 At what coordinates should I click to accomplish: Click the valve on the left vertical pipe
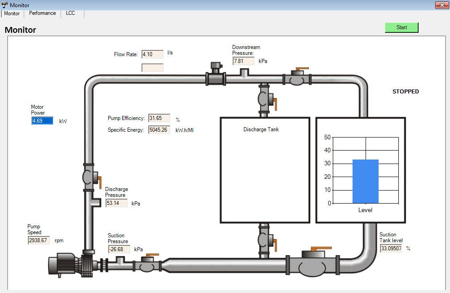click(89, 177)
